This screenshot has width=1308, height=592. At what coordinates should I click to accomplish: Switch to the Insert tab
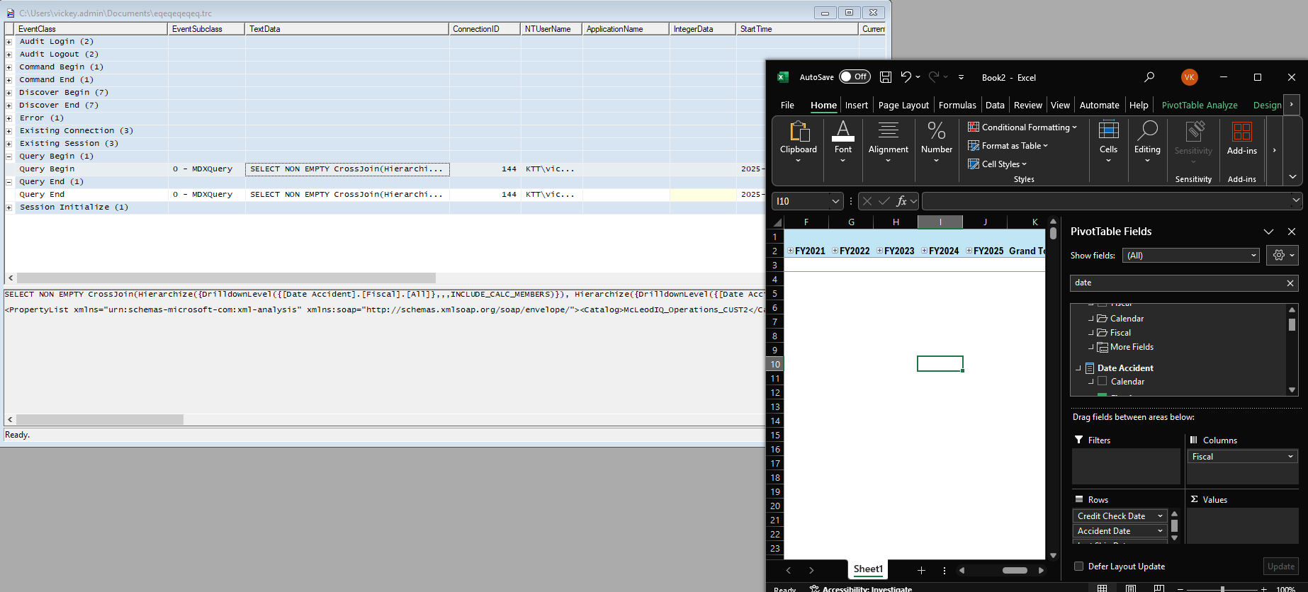857,105
